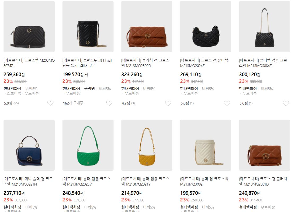Open white bucket bag product image

tap(206, 145)
